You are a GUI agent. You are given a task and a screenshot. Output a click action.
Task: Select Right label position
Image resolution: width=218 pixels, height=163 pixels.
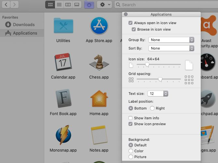coord(152,108)
